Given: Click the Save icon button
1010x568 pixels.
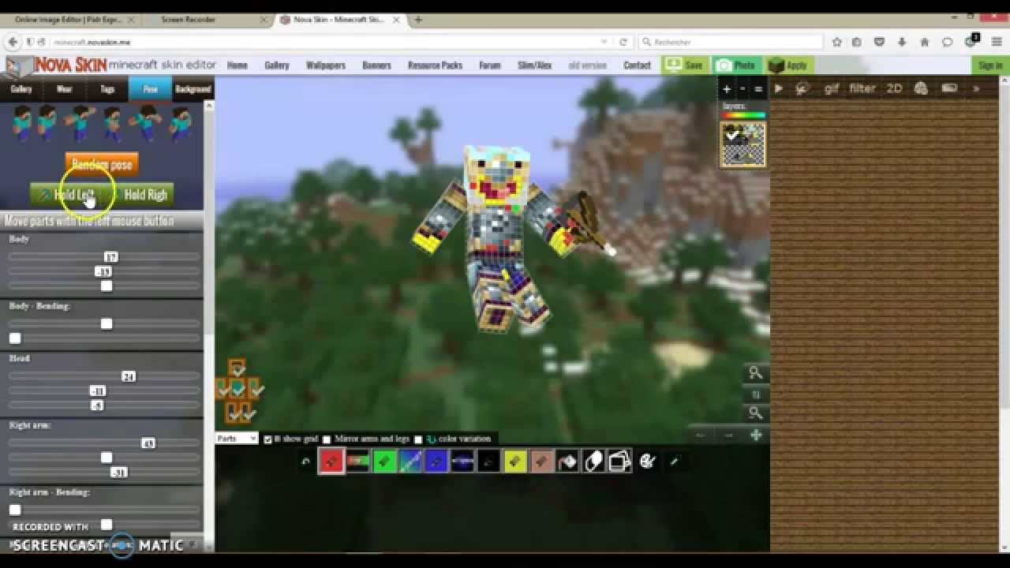Looking at the screenshot, I should point(684,65).
